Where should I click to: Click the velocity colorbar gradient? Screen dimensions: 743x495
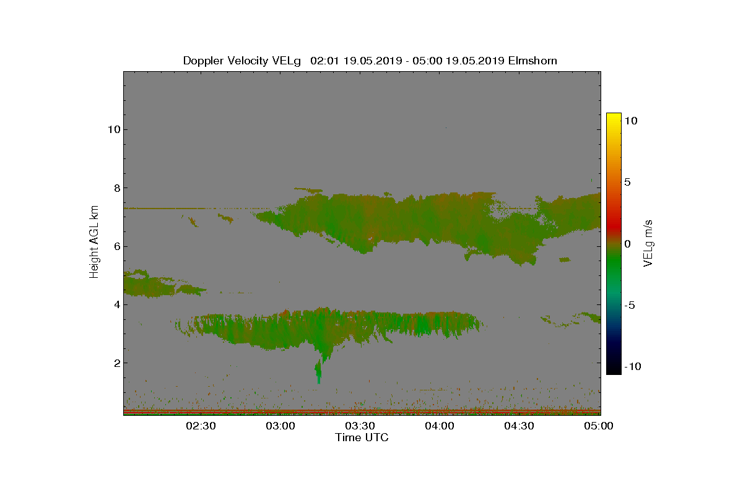614,243
